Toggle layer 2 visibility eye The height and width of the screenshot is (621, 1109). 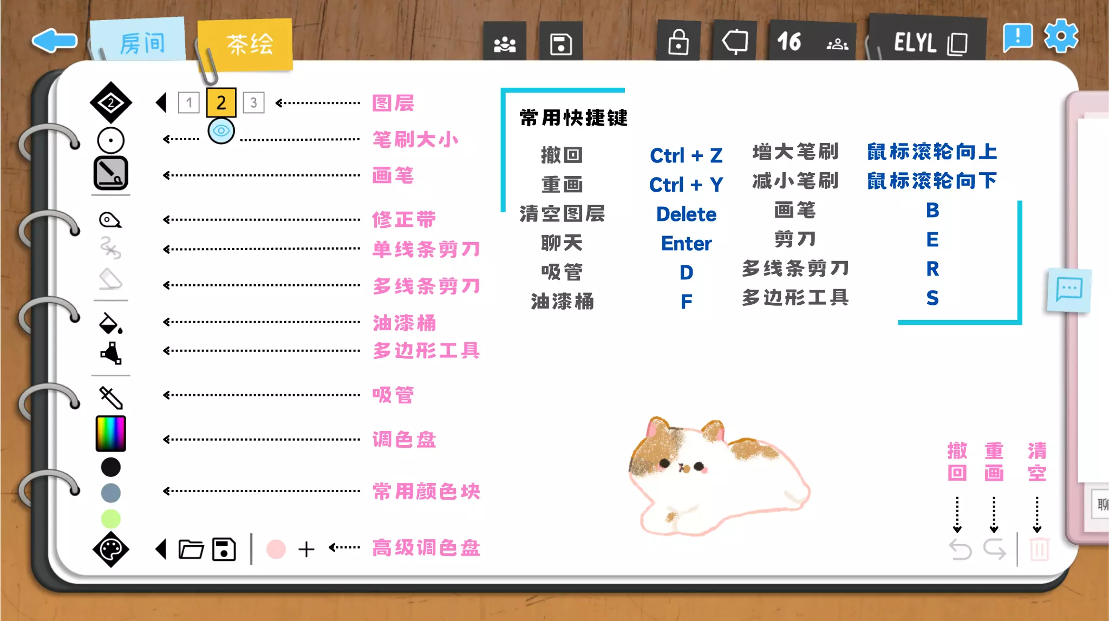pos(221,131)
